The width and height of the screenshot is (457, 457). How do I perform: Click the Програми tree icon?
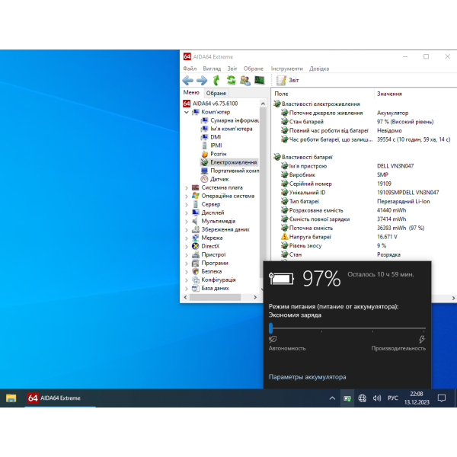pos(196,264)
